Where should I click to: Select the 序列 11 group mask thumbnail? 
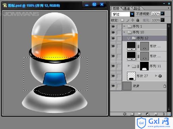pos(144,66)
